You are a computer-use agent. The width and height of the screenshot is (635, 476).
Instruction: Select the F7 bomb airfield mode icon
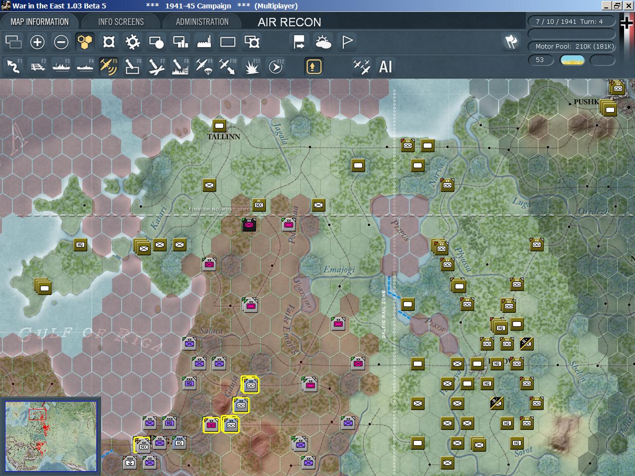(156, 66)
